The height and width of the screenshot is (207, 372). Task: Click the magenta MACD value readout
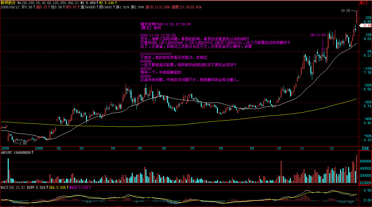pyautogui.click(x=79, y=188)
